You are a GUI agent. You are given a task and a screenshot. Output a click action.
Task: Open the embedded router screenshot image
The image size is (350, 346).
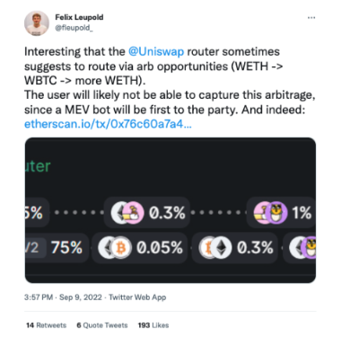pos(171,210)
